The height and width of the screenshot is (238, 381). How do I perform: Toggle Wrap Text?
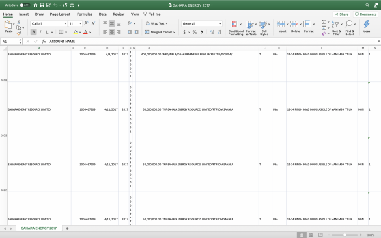point(157,23)
